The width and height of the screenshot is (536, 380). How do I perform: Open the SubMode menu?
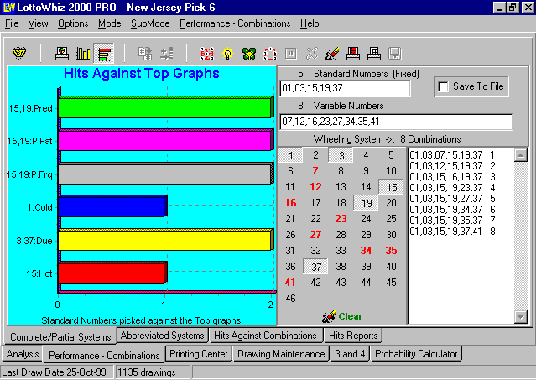tap(150, 23)
